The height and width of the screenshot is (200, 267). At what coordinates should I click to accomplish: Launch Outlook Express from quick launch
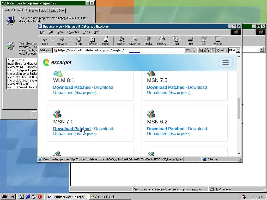[34, 197]
